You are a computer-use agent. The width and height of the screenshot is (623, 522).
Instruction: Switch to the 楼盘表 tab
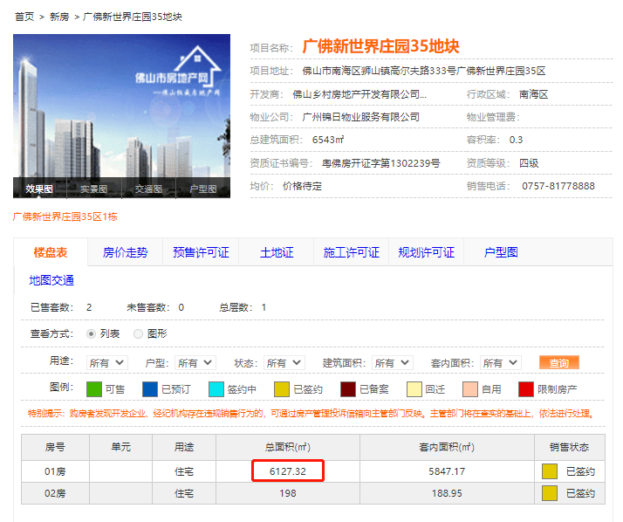[x=51, y=252]
